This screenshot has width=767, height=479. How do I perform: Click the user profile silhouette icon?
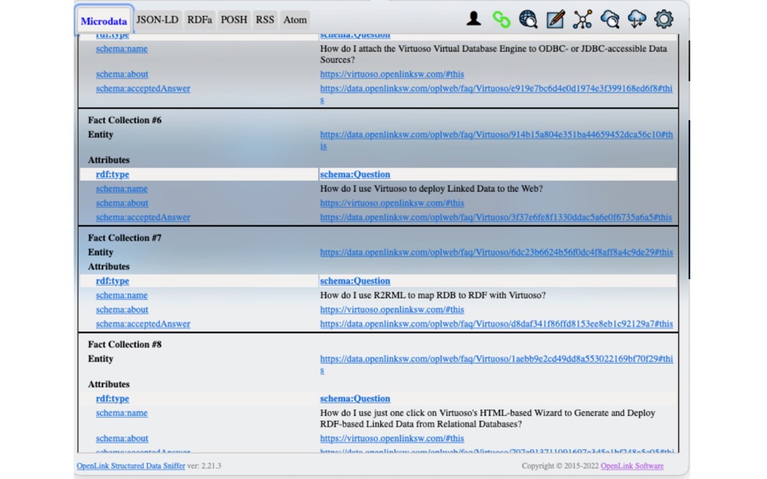coord(473,19)
